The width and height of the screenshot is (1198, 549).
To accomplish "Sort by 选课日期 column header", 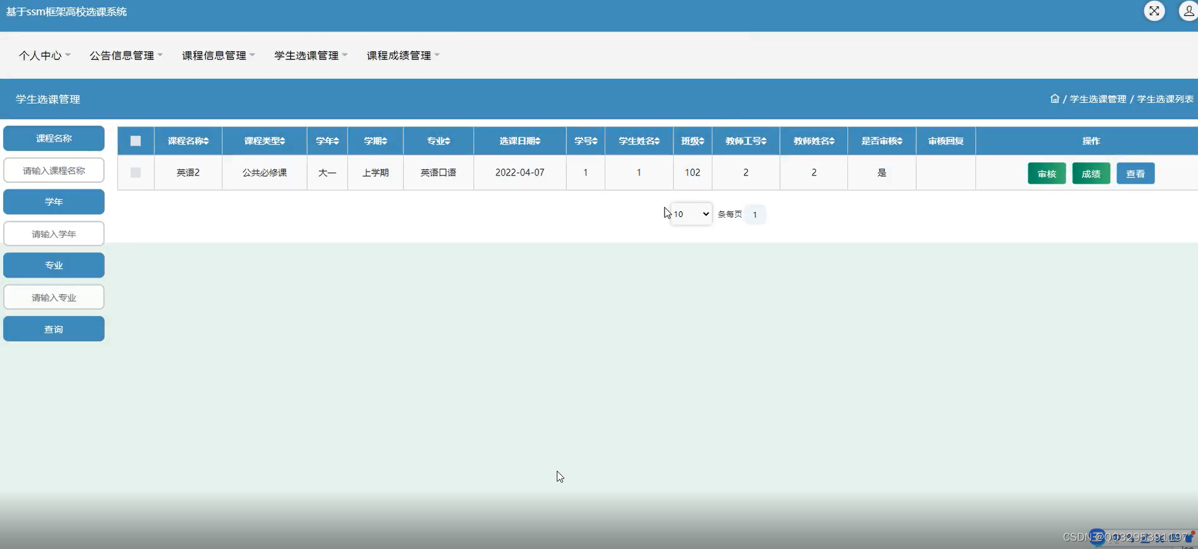I will point(520,141).
